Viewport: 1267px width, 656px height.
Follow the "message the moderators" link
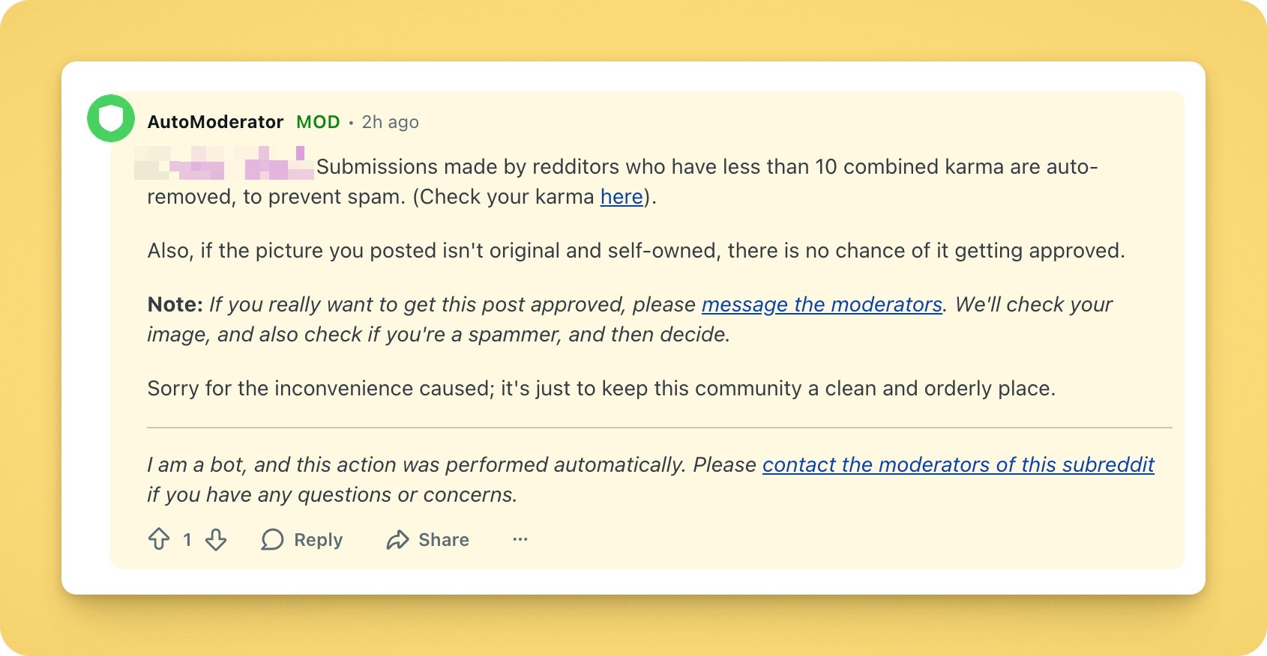coord(822,304)
